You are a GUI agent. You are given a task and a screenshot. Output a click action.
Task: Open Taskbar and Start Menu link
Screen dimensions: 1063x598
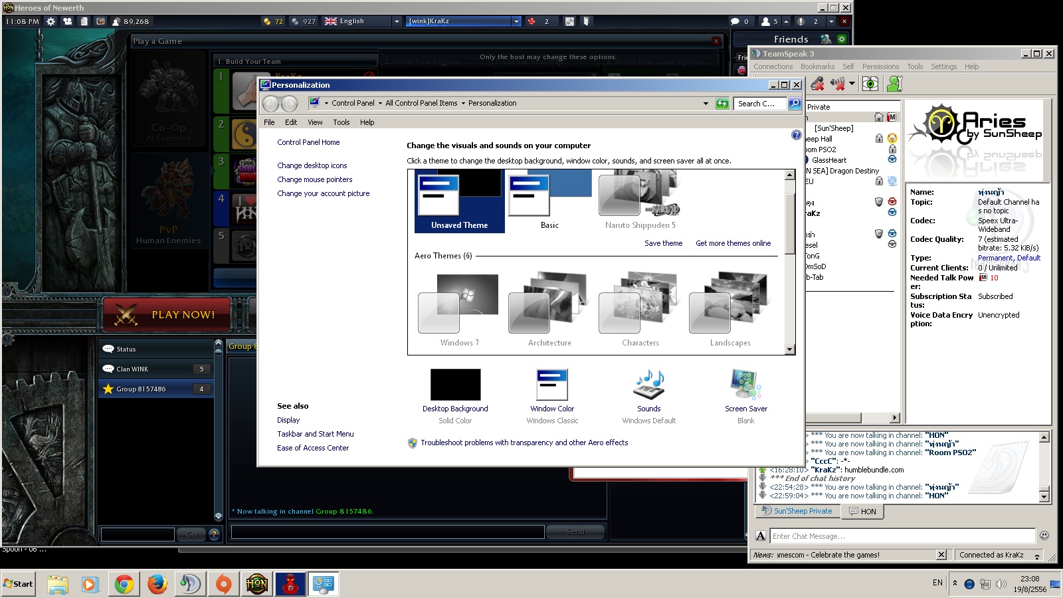316,434
